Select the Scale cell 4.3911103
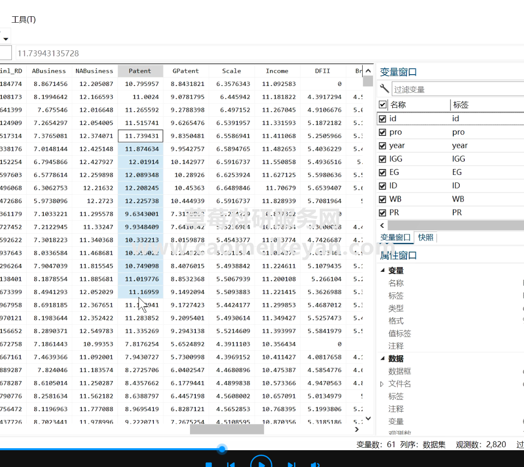 (x=232, y=344)
